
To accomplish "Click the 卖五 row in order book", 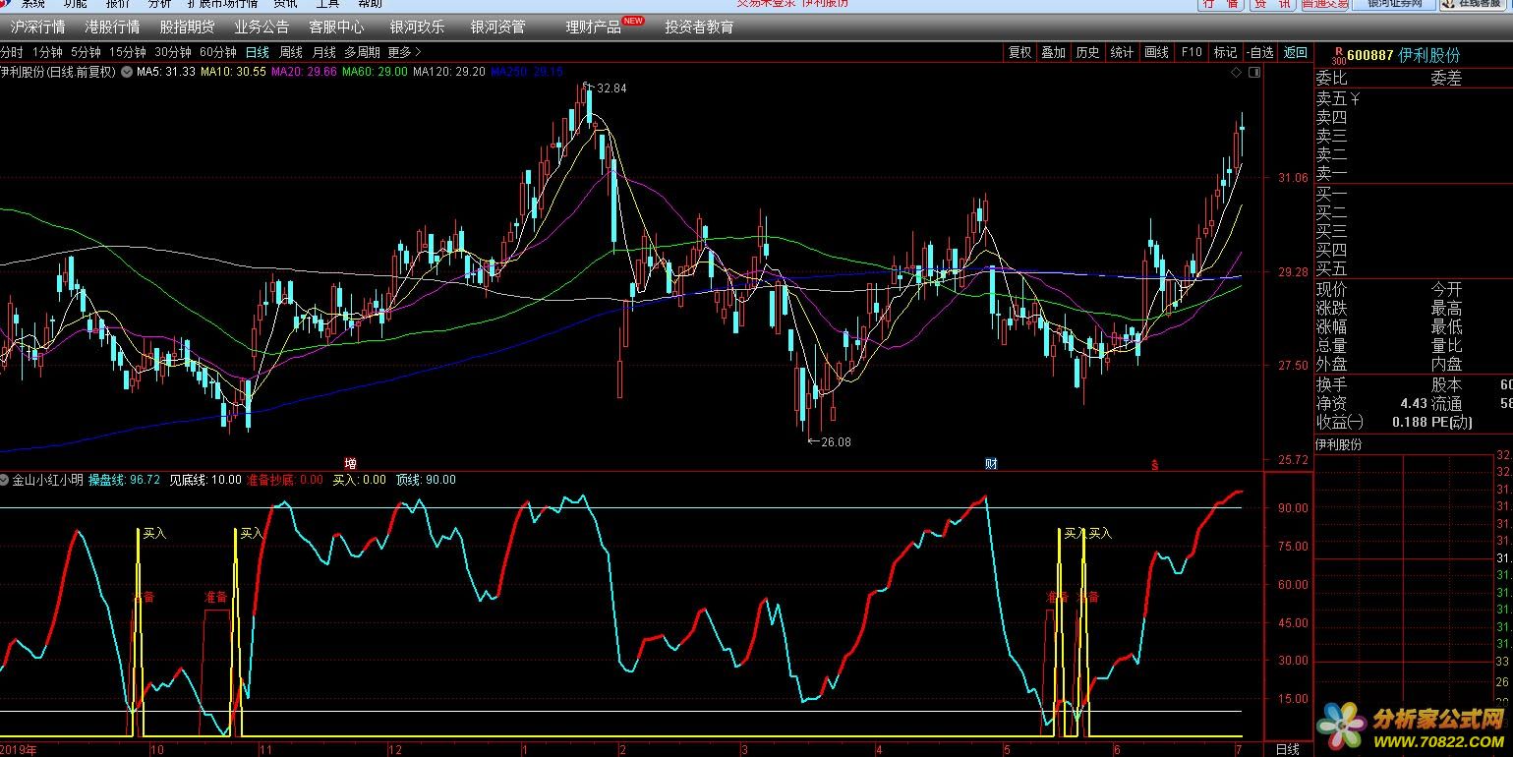I will 1413,98.
